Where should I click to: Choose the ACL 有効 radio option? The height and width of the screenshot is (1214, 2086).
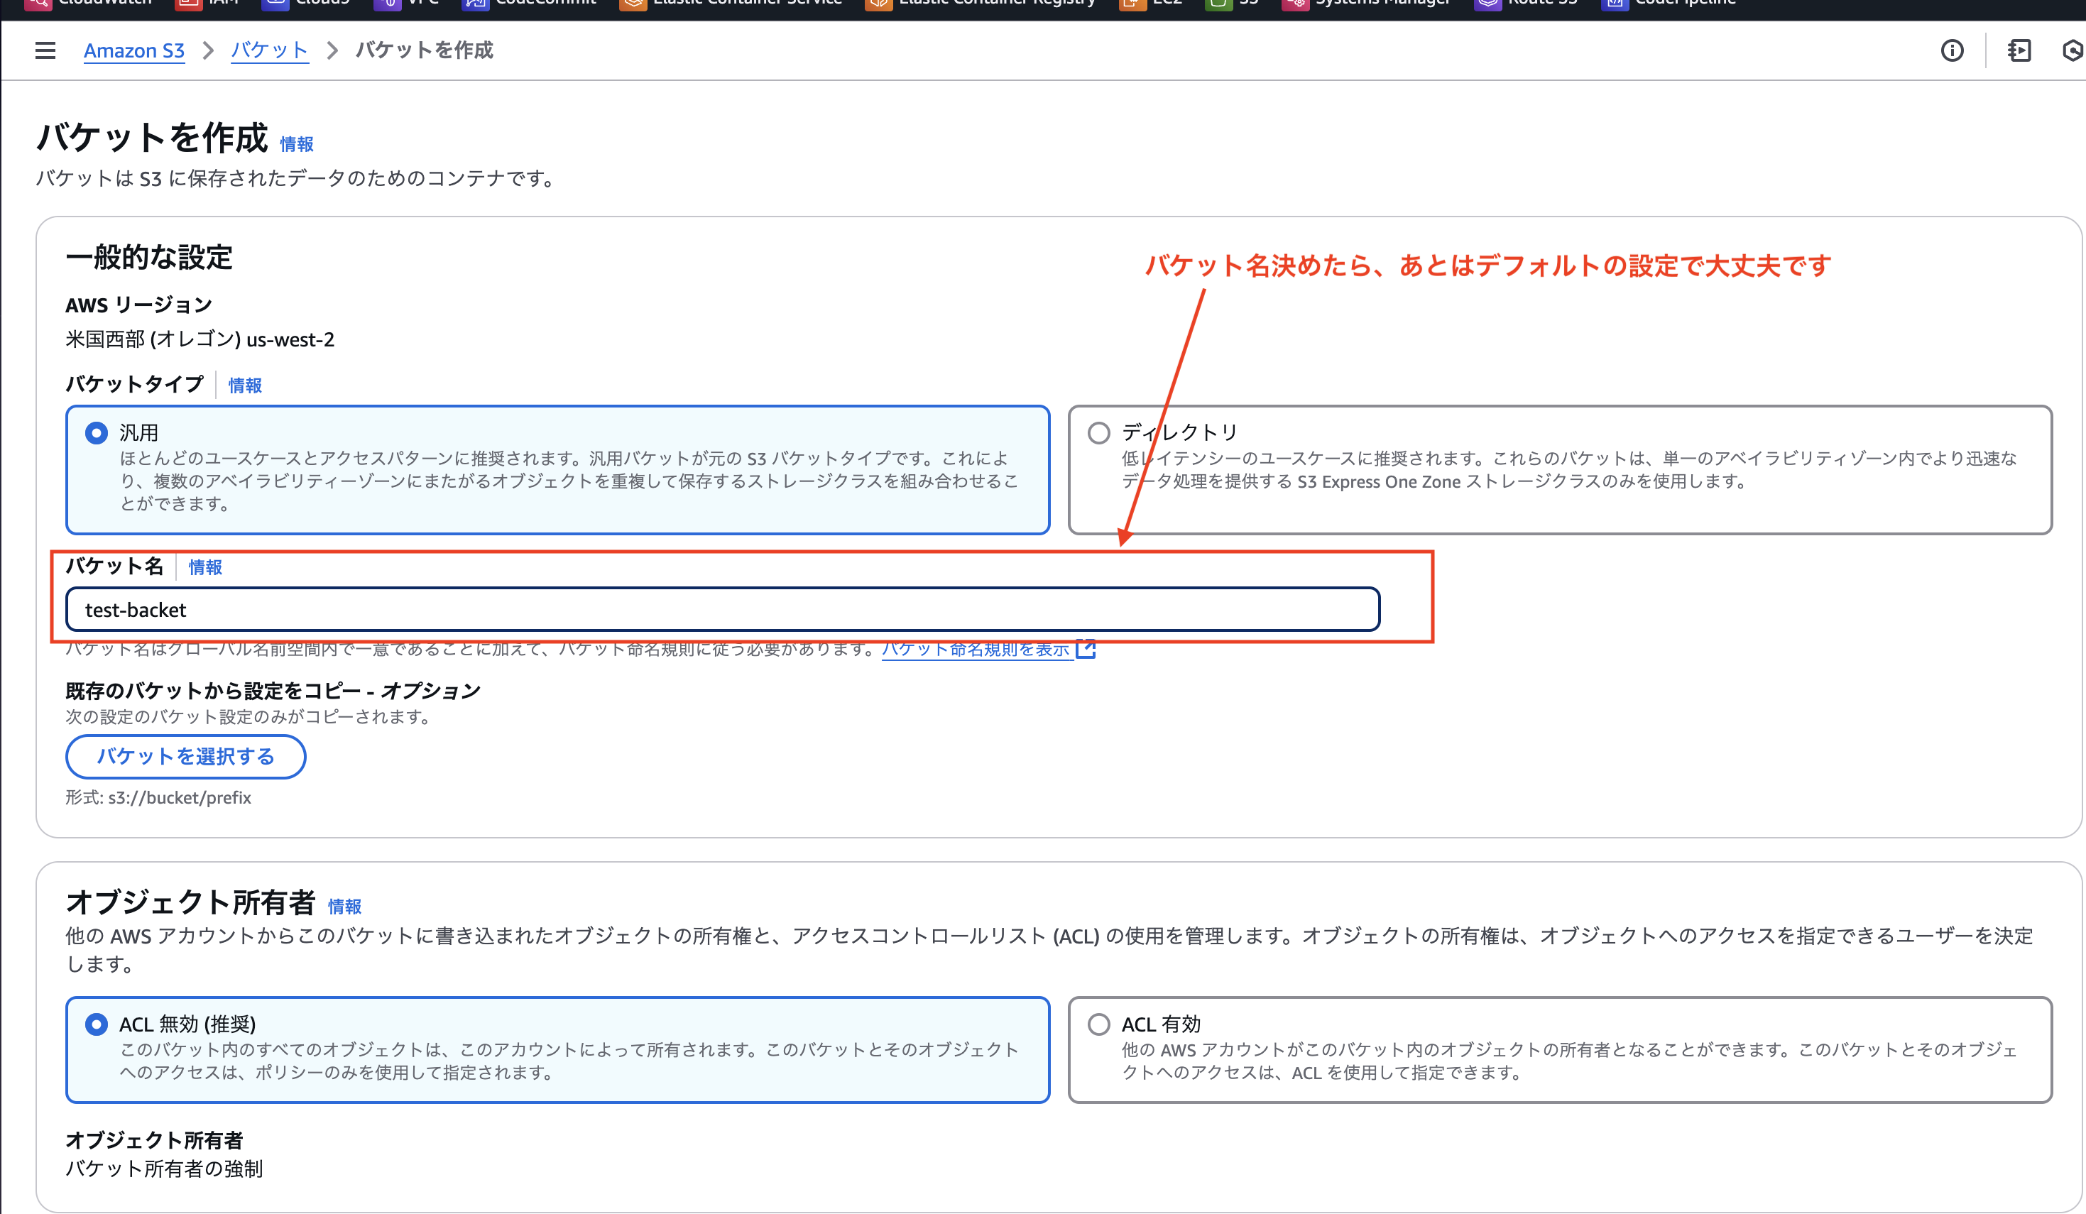click(x=1098, y=1024)
